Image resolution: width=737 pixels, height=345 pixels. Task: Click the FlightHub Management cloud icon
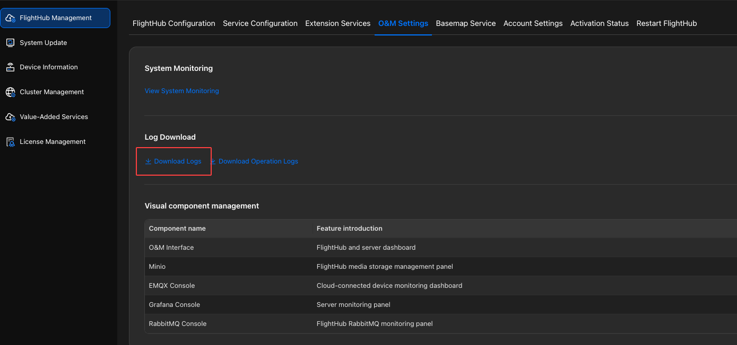(10, 18)
